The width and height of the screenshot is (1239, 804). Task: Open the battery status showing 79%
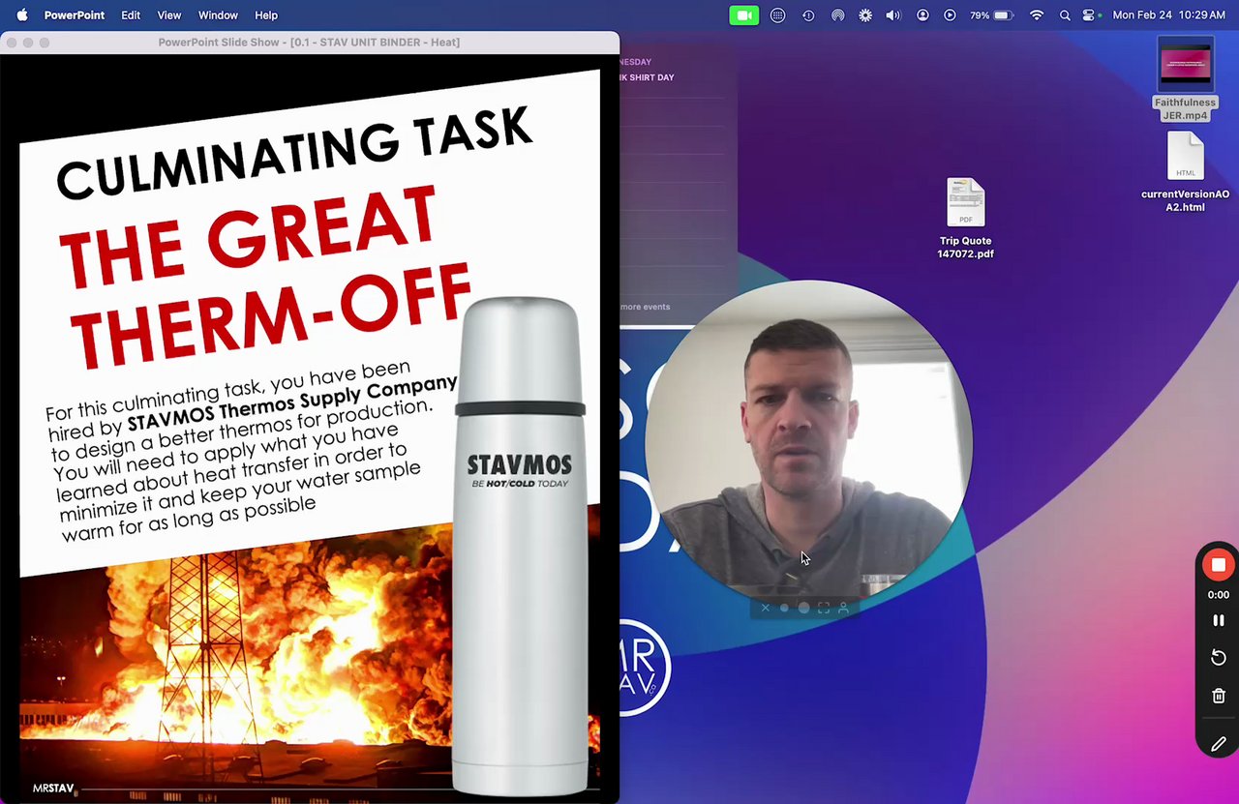click(991, 15)
